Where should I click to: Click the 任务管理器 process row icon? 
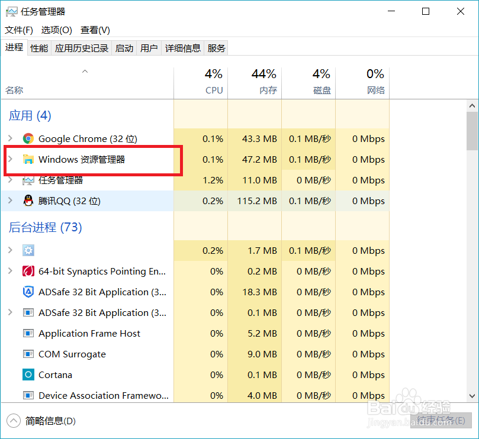(28, 180)
